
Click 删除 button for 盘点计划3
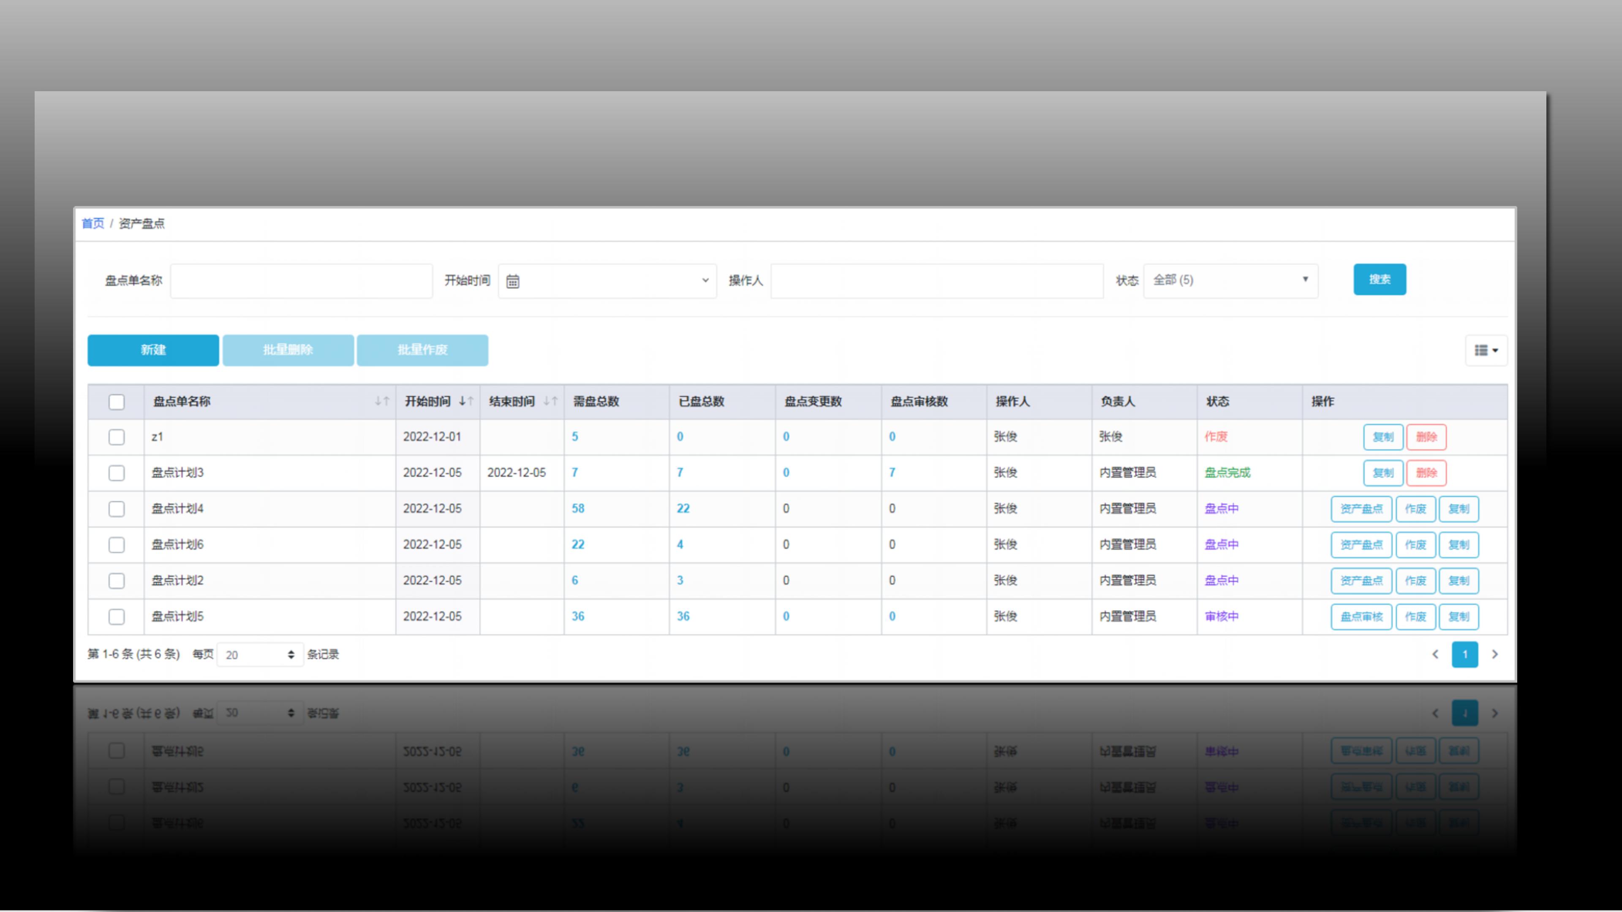point(1426,473)
